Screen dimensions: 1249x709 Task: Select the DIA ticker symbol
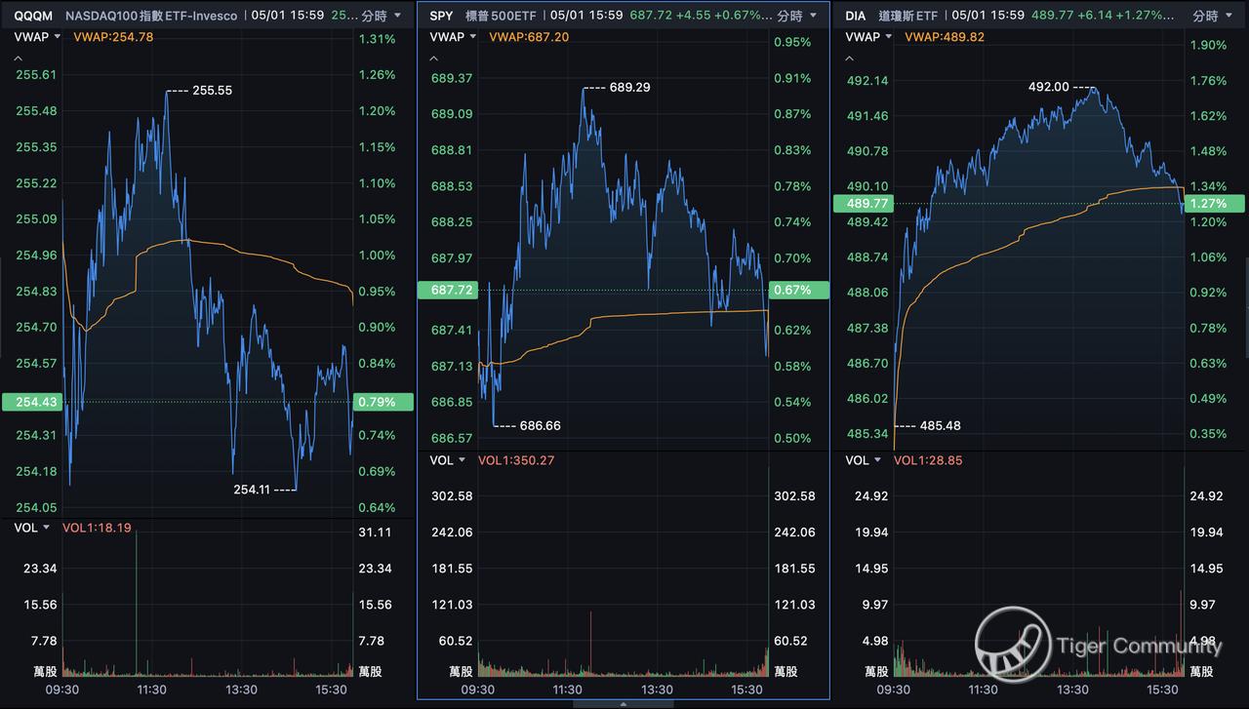(857, 16)
